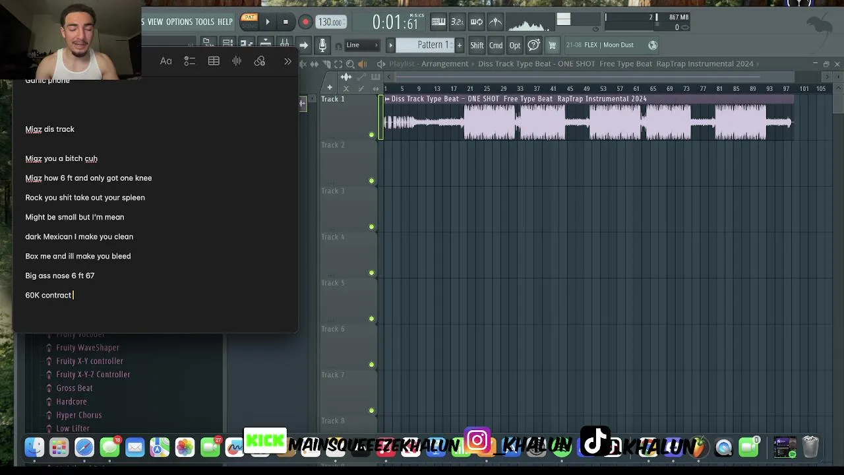Click the FLEX | Moon Dust hint text
This screenshot has width=844, height=475.
click(x=609, y=45)
